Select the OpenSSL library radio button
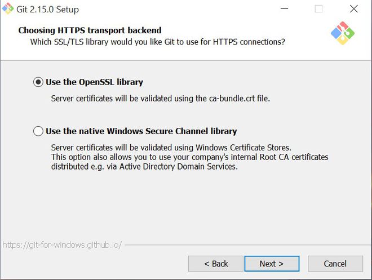The image size is (372, 280). 38,82
